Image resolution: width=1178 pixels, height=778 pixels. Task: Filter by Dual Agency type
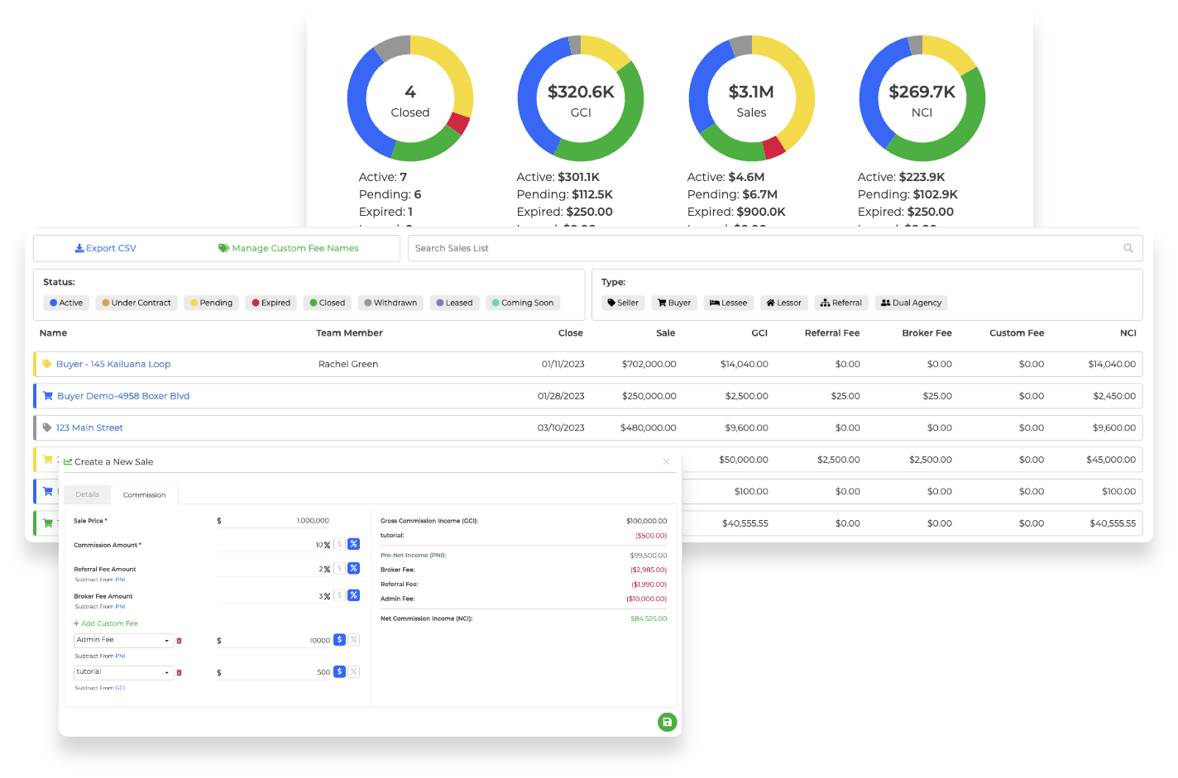click(911, 303)
